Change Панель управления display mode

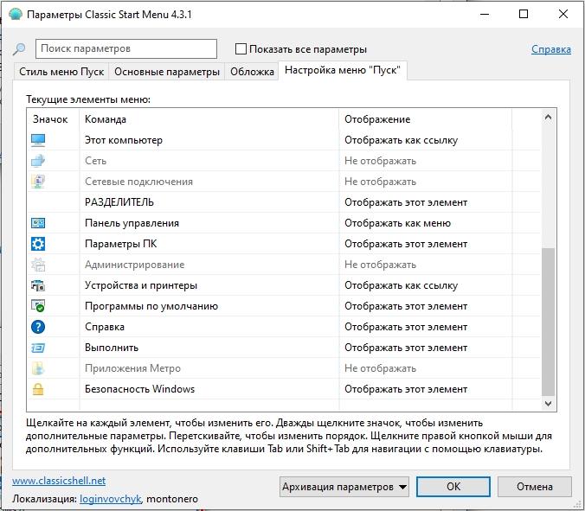[398, 223]
